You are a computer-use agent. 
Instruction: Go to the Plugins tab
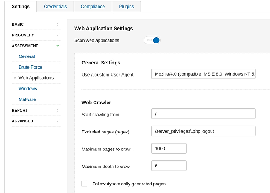pyautogui.click(x=126, y=7)
